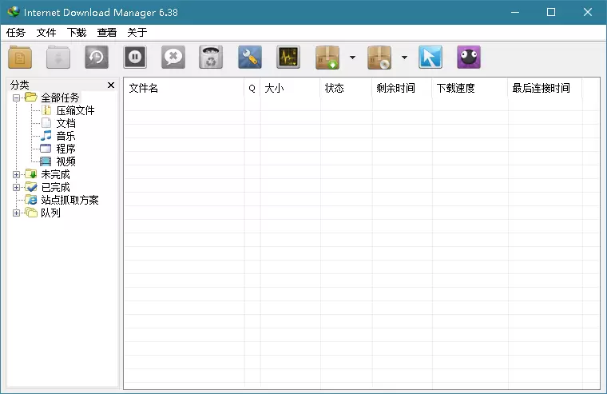Screen dimensions: 607x394
Task: Click the Stop Queue box icon
Action: tap(379, 58)
